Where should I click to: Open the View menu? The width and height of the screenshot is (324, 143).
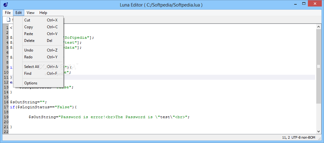[30, 13]
